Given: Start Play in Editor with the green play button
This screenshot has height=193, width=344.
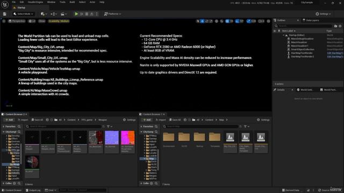Looking at the screenshot, I should tap(76, 14).
